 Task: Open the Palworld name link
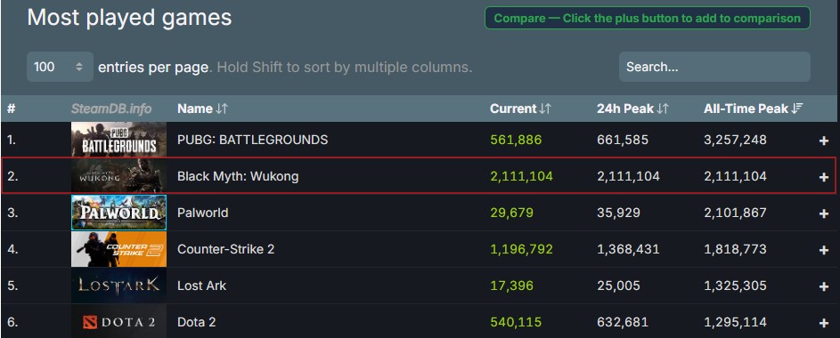pyautogui.click(x=202, y=213)
